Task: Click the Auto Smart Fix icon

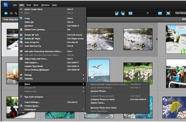Action: (x=21, y=42)
